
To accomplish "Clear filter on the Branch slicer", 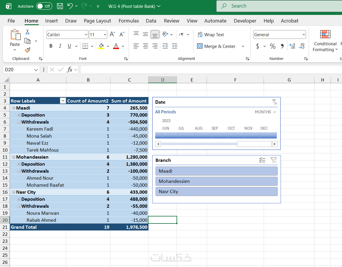I will 273,160.
